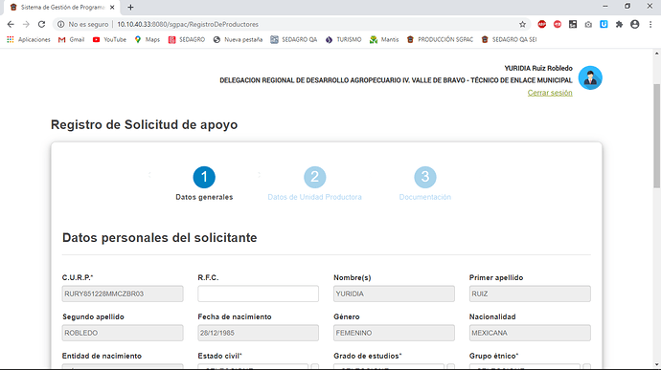Click the Entidad de nacimiento label
This screenshot has height=370, width=661.
(x=102, y=356)
